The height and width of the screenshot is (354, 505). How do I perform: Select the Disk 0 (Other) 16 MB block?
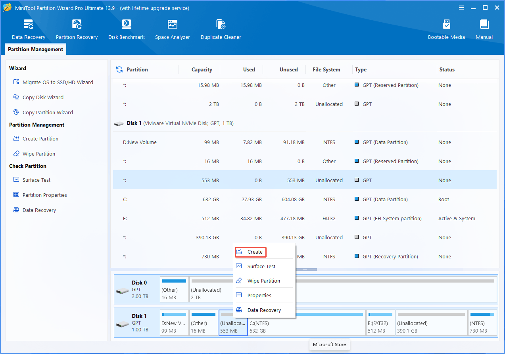coord(174,290)
